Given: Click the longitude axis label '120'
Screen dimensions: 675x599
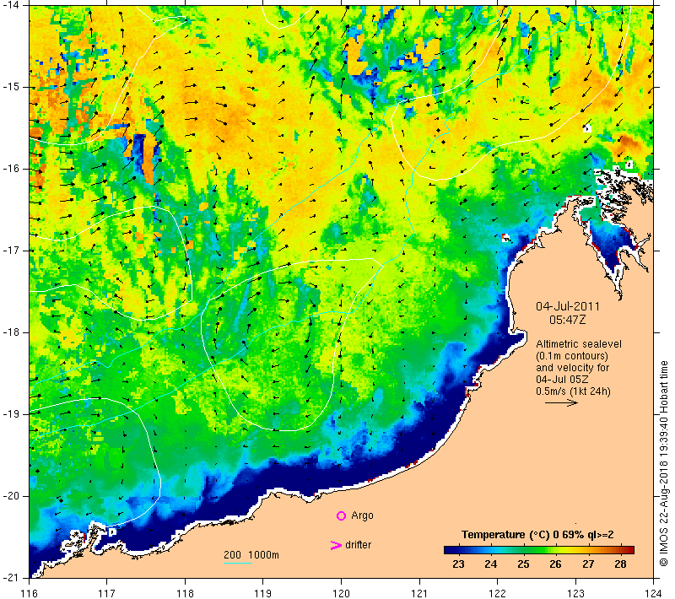Looking at the screenshot, I should [342, 593].
